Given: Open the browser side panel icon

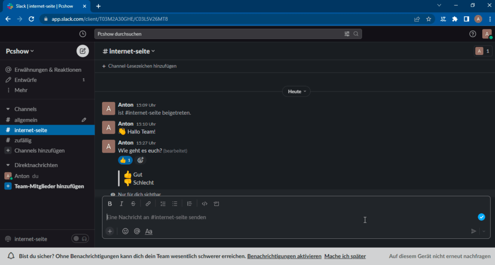Looking at the screenshot, I should [x=466, y=19].
